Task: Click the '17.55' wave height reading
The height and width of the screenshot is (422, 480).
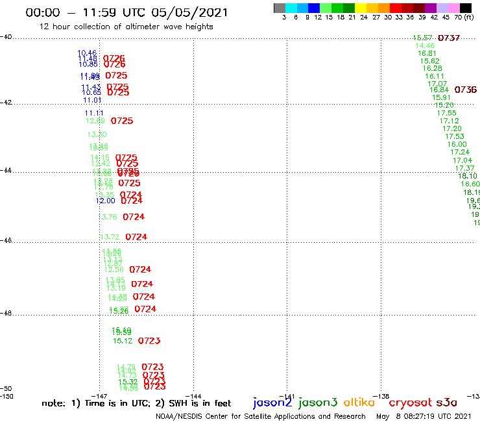Action: point(447,113)
